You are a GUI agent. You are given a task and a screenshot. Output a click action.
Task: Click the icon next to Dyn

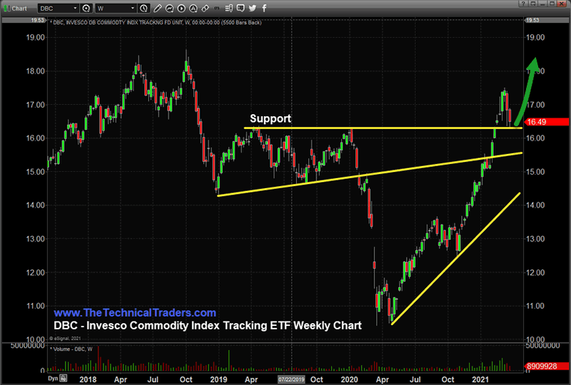coord(64,378)
